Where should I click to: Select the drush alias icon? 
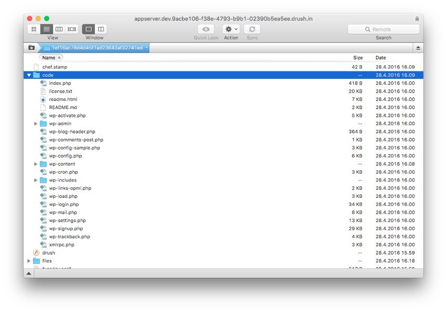[36, 253]
